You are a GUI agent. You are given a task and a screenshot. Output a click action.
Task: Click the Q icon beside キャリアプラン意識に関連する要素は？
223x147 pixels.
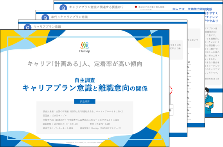(63, 7)
